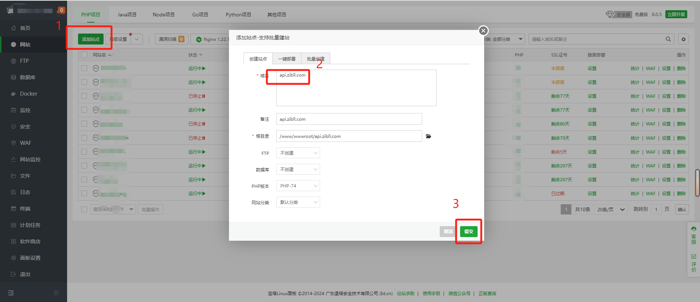
Task: Check the checkbox of the 剩余70天 row
Action: pyautogui.click(x=84, y=138)
